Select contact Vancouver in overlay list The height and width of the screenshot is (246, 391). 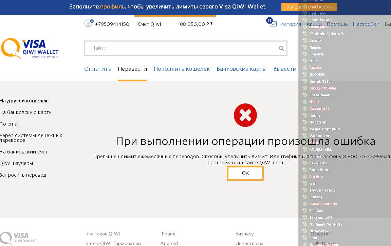coord(319,136)
